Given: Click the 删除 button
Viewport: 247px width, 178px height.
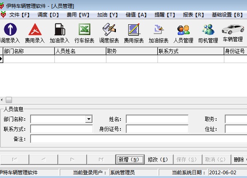Looking at the screenshot, I should coord(239,159).
